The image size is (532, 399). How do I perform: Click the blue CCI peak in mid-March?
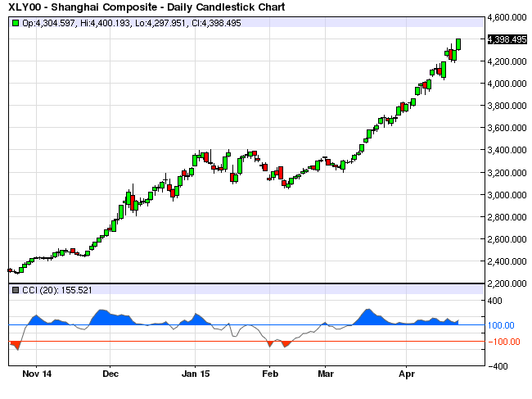[368, 316]
